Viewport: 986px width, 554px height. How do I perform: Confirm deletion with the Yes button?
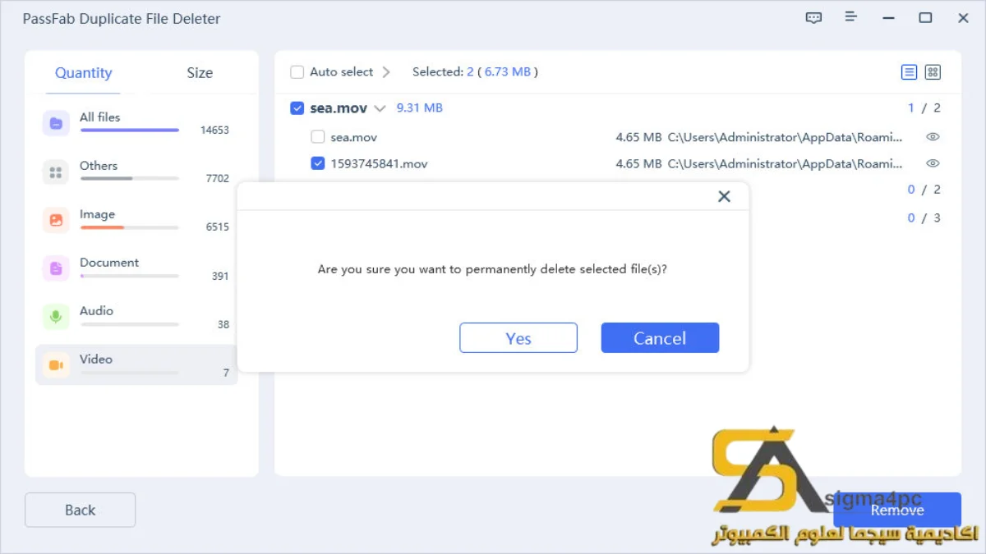click(518, 338)
